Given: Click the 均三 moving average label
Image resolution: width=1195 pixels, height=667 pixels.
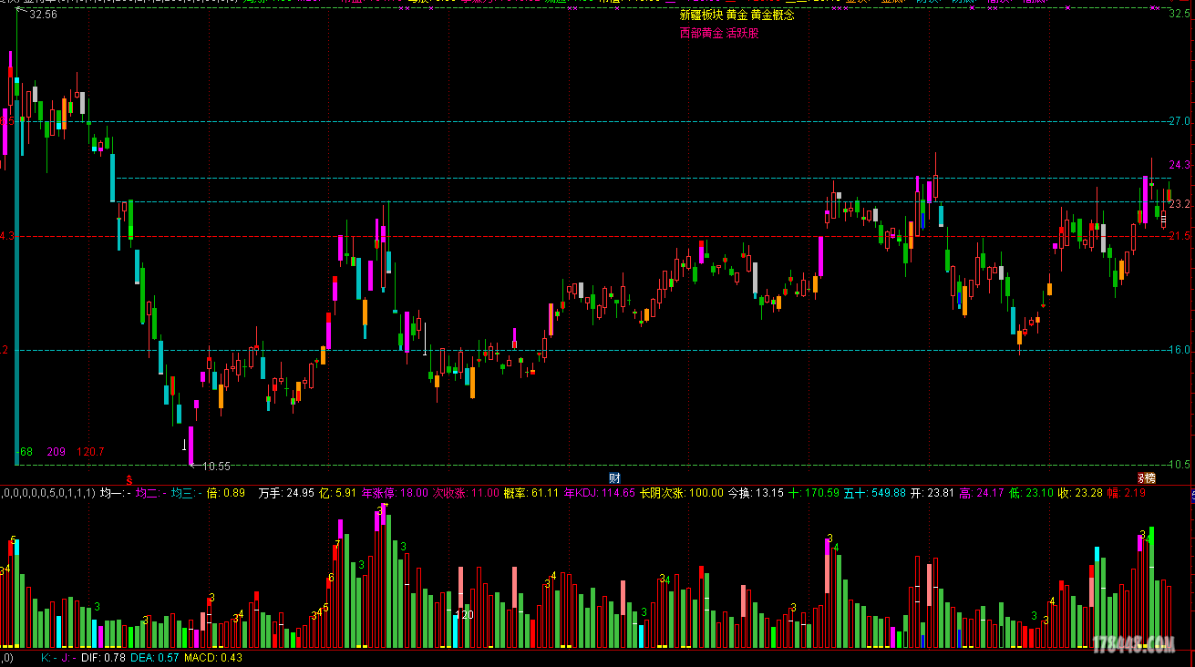Looking at the screenshot, I should pyautogui.click(x=187, y=493).
